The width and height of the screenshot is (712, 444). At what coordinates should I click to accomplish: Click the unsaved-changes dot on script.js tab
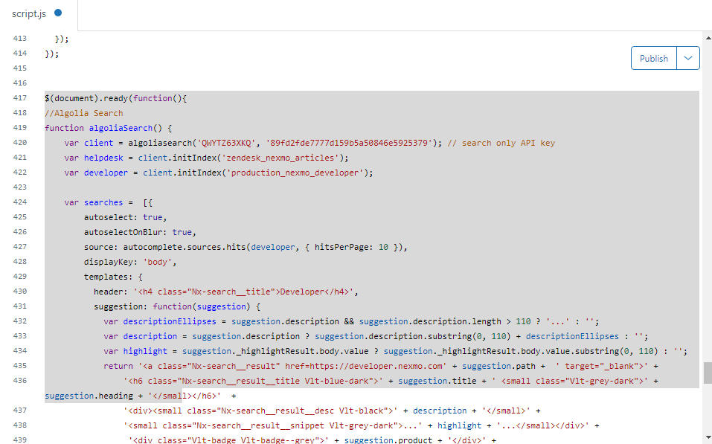(58, 13)
